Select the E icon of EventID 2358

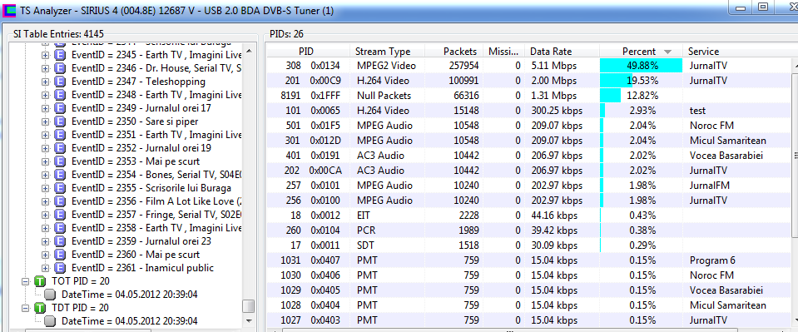(61, 228)
